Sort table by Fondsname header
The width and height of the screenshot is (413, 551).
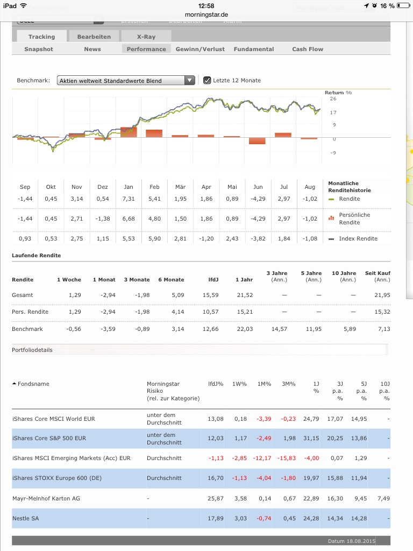(x=33, y=384)
